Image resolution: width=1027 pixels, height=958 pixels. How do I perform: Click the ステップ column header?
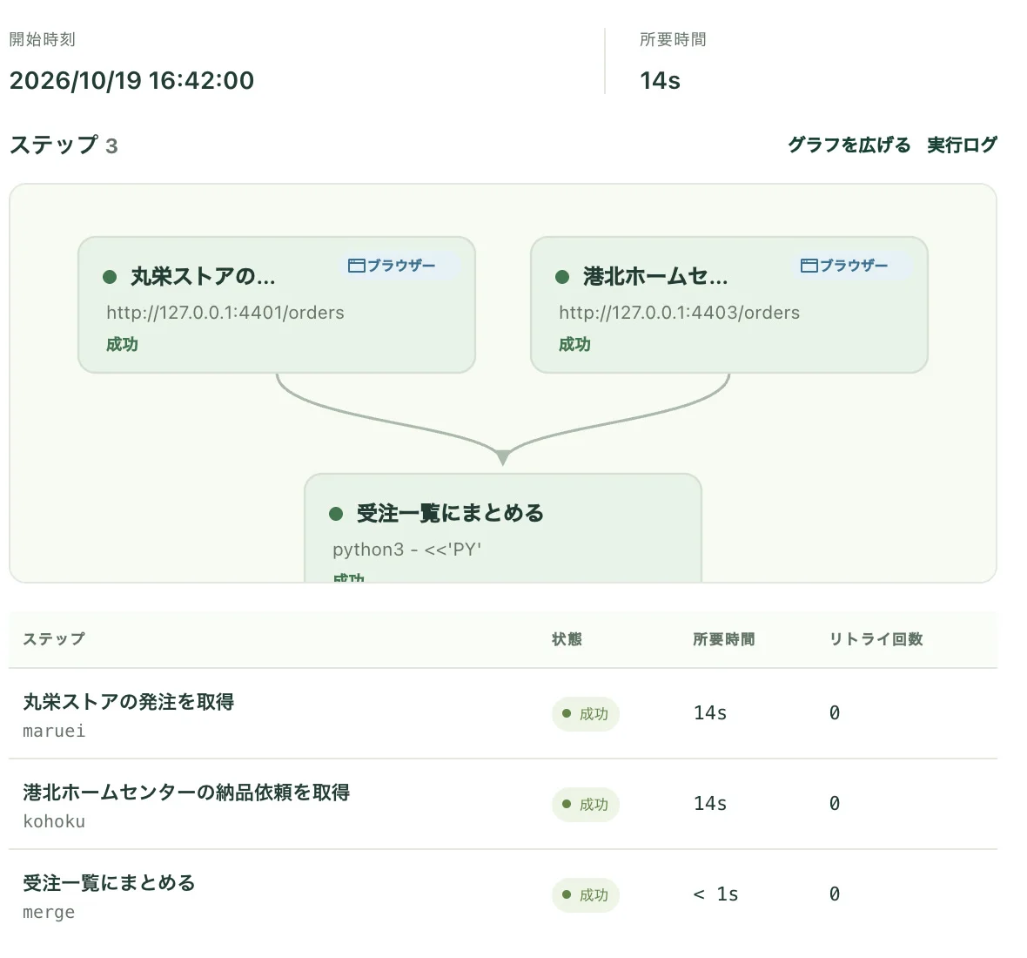[54, 639]
